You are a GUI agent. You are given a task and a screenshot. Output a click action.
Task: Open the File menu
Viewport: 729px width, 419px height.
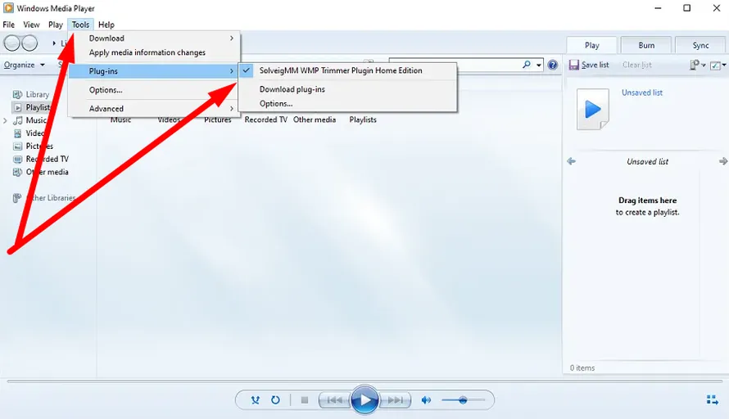click(x=9, y=25)
